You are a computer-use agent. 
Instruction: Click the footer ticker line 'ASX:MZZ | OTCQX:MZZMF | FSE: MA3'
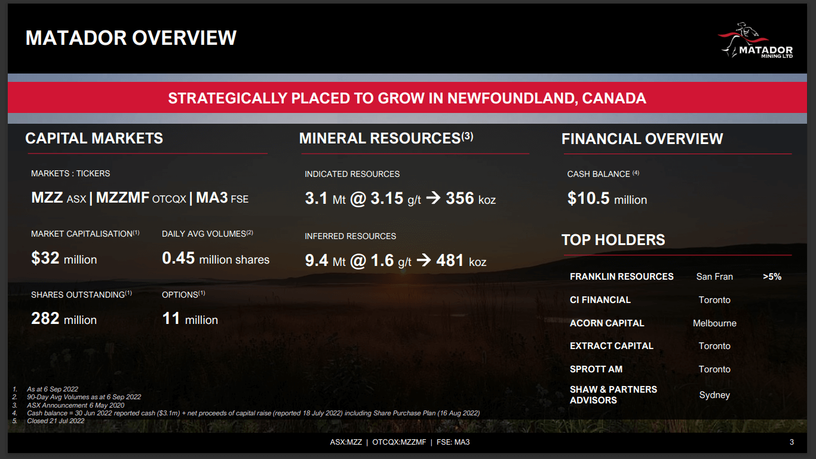400,443
